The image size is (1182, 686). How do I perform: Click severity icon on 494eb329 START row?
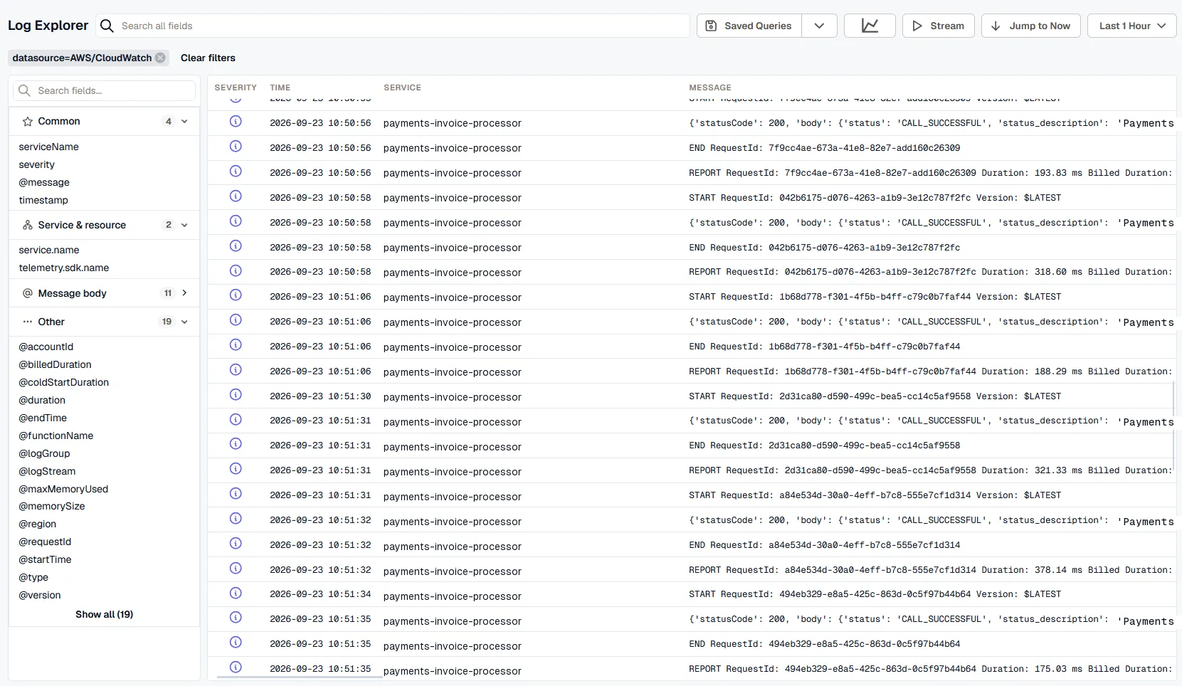click(236, 593)
